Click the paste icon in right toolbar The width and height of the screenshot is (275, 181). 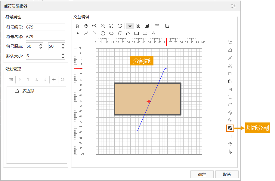230,81
